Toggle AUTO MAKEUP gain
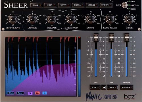 coord(127,88)
